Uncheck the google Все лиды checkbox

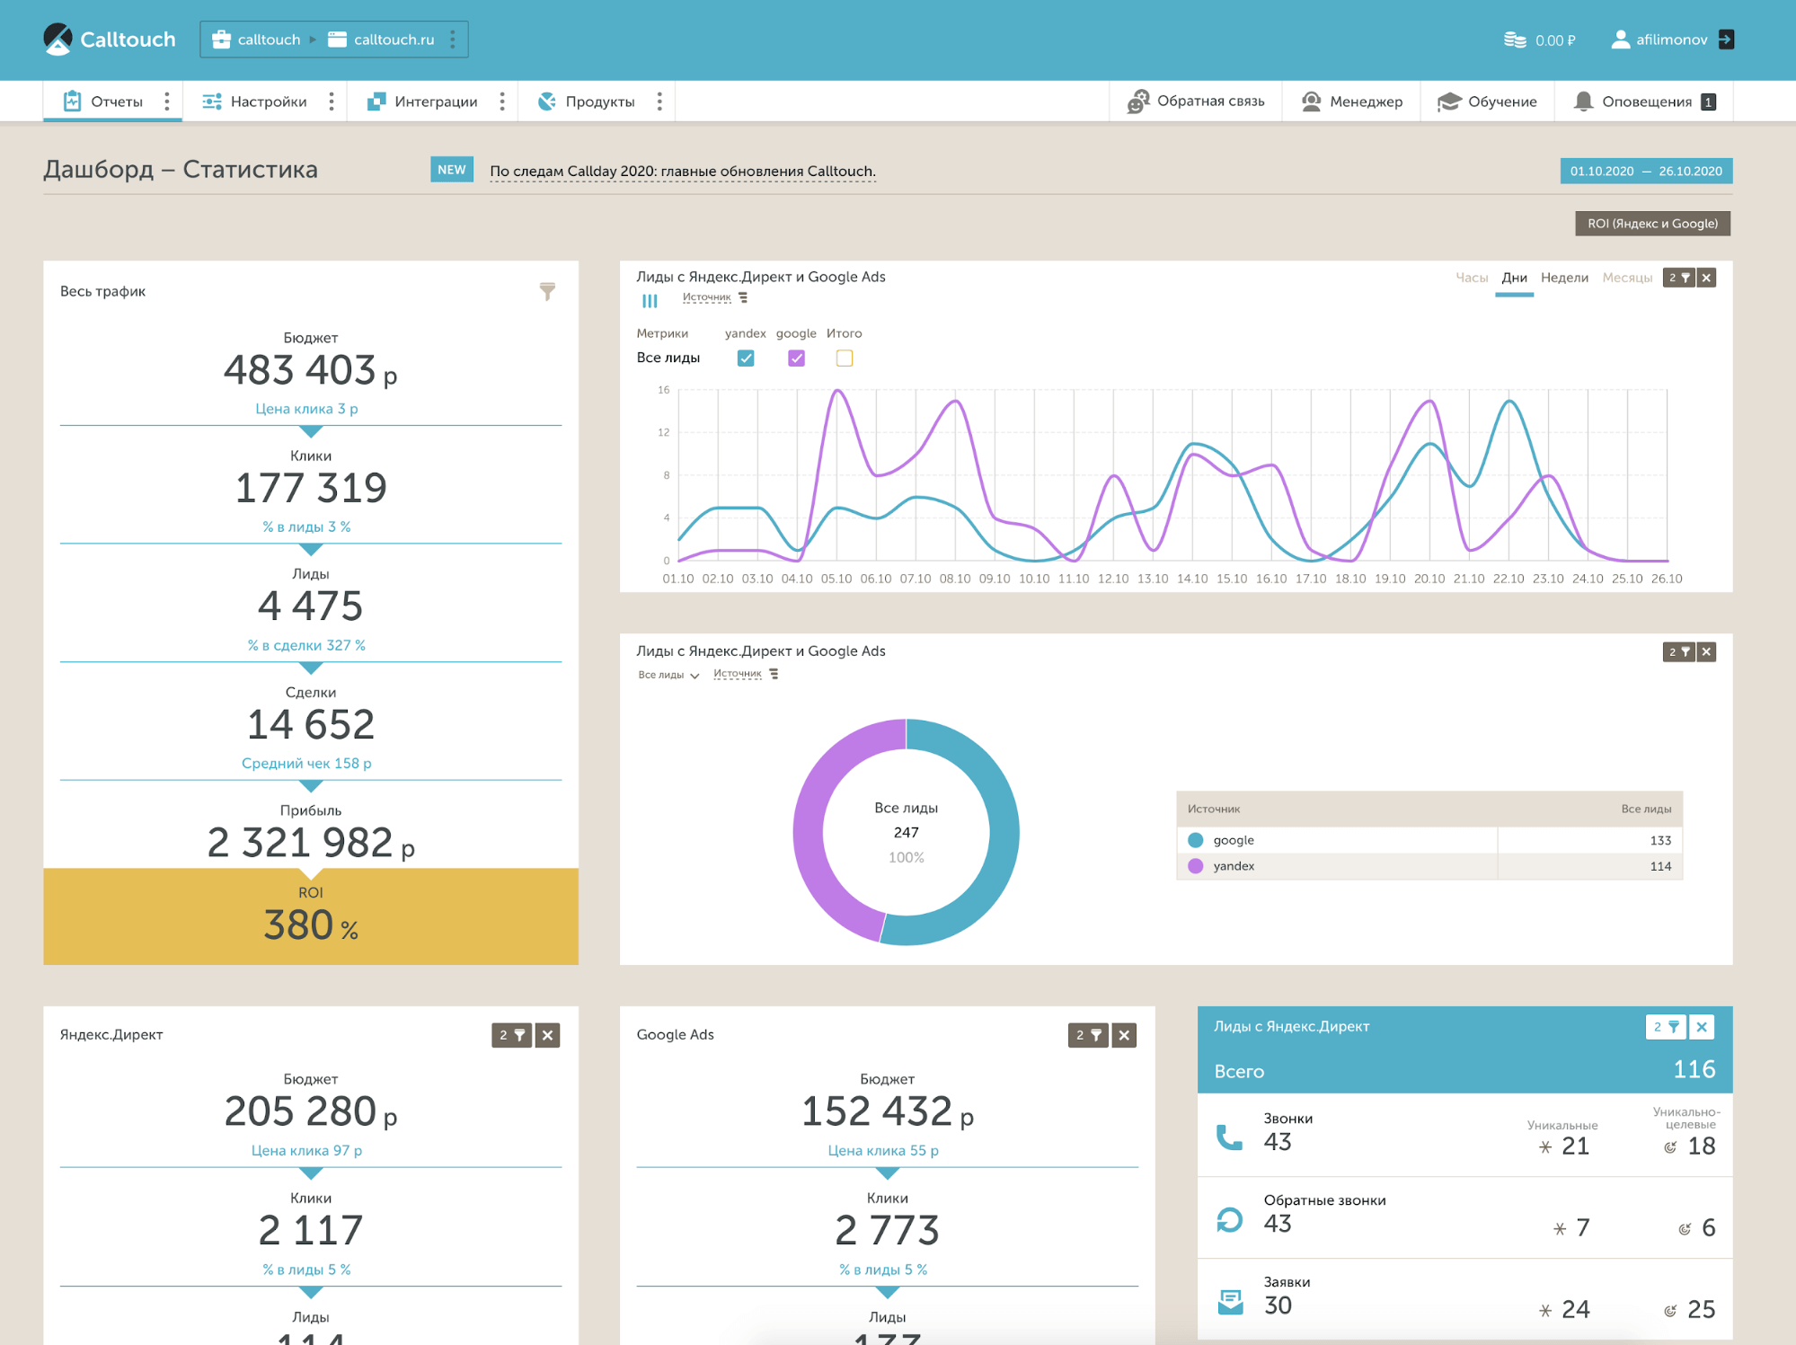796,358
